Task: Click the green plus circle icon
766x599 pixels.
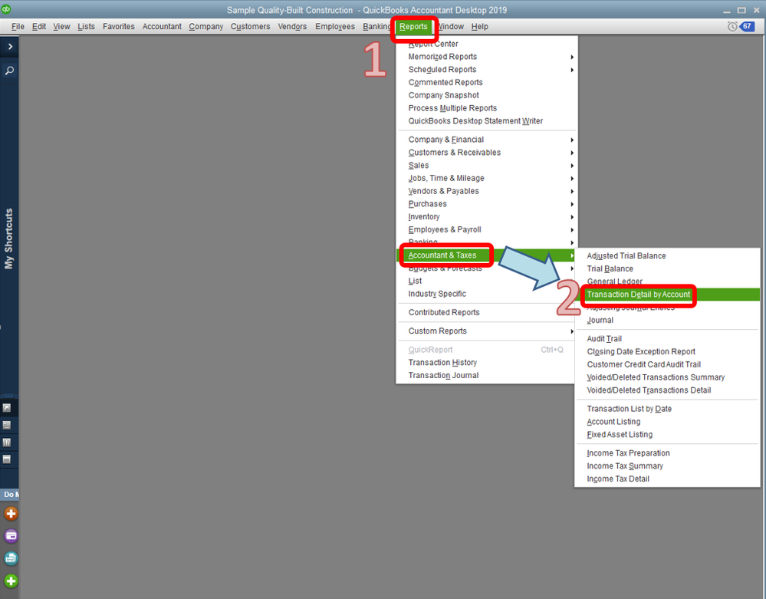Action: [x=11, y=581]
